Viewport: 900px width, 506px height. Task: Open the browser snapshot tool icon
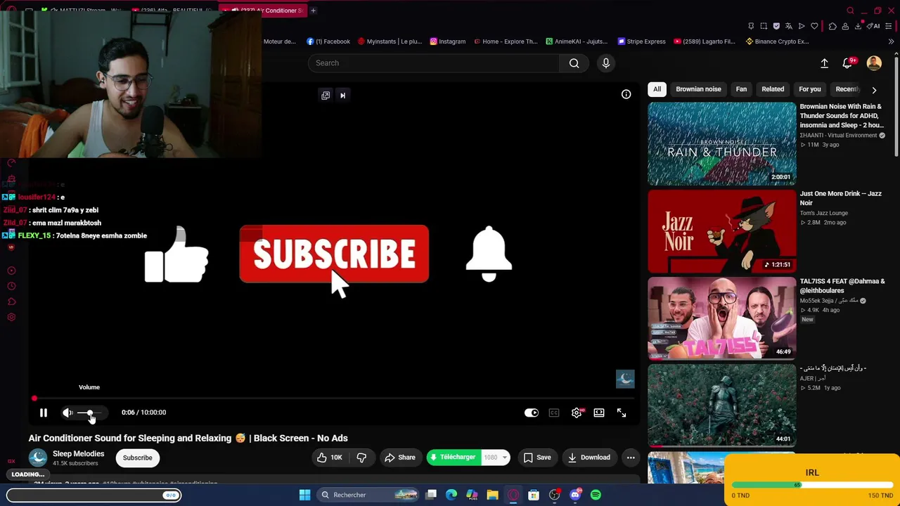[x=764, y=26]
